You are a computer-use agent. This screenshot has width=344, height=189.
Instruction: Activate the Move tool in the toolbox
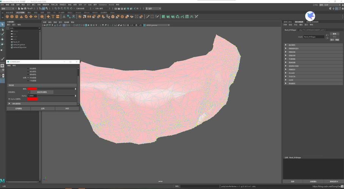[2, 39]
